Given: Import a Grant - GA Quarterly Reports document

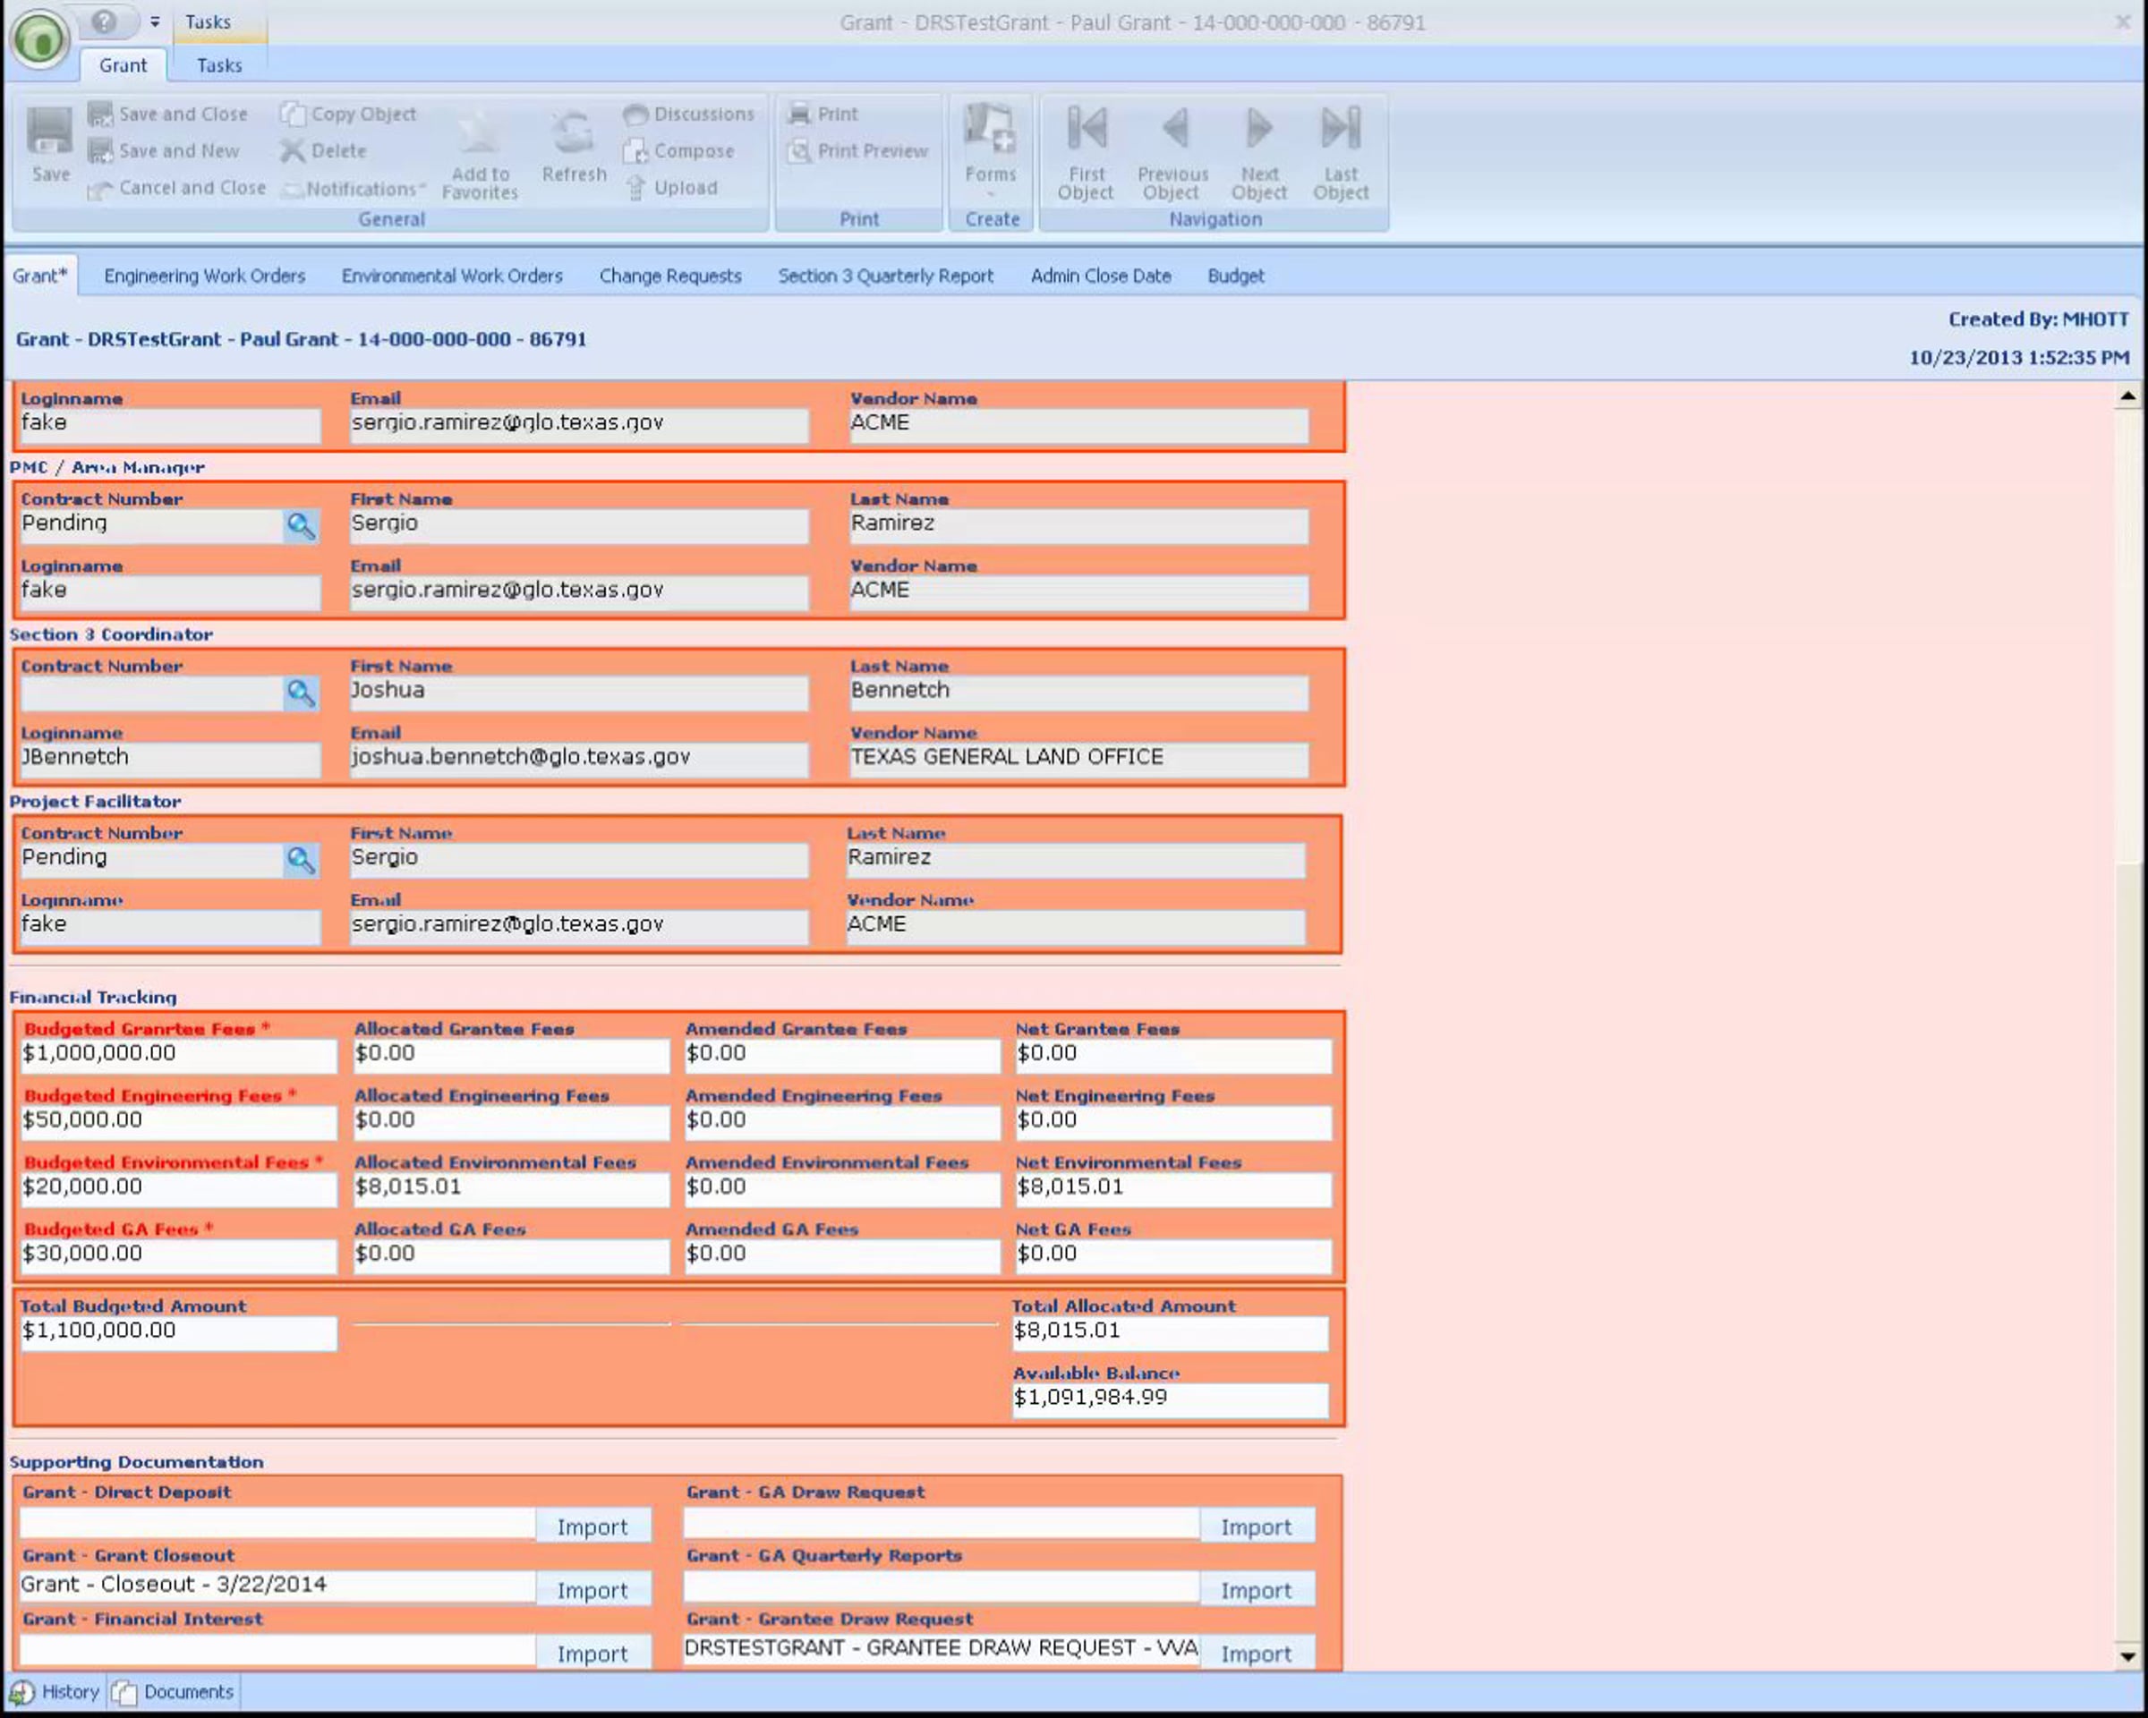Looking at the screenshot, I should tap(1257, 1591).
